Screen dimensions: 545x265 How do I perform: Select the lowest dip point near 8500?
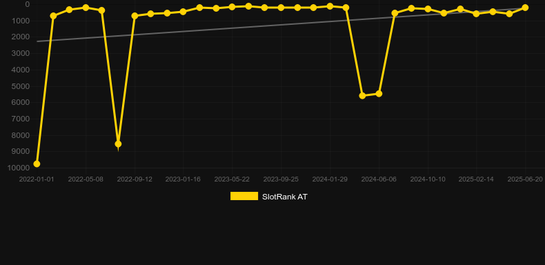[x=118, y=144]
